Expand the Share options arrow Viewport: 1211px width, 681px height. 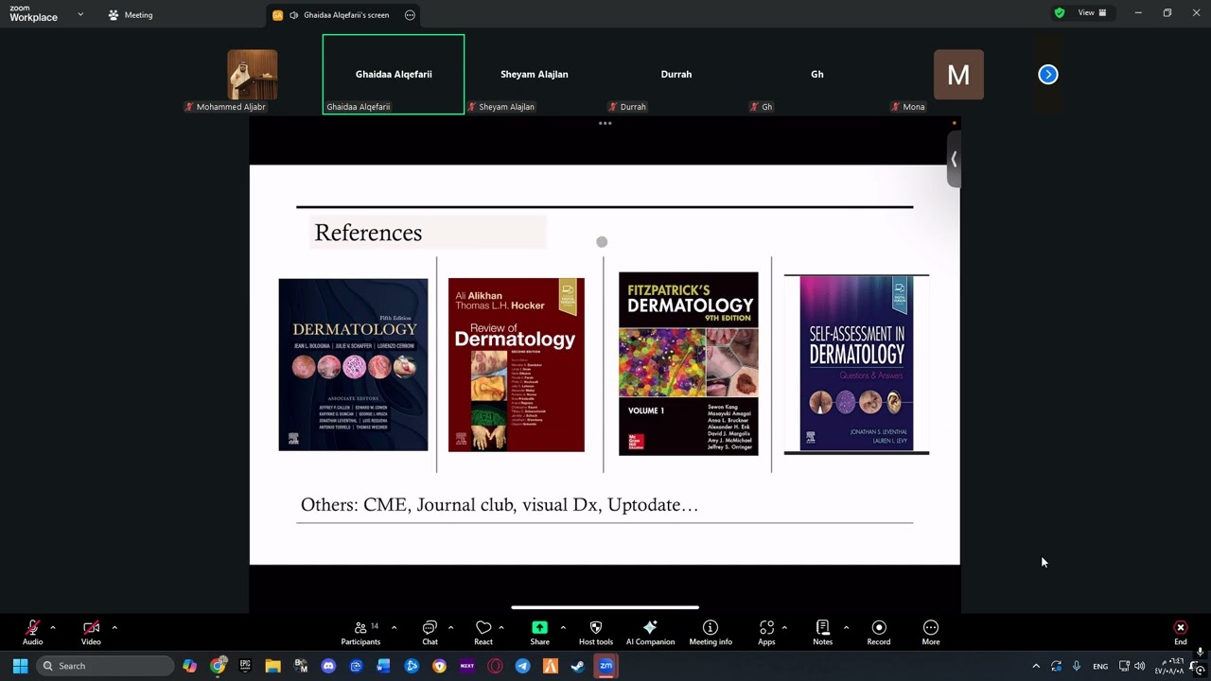[x=563, y=627]
